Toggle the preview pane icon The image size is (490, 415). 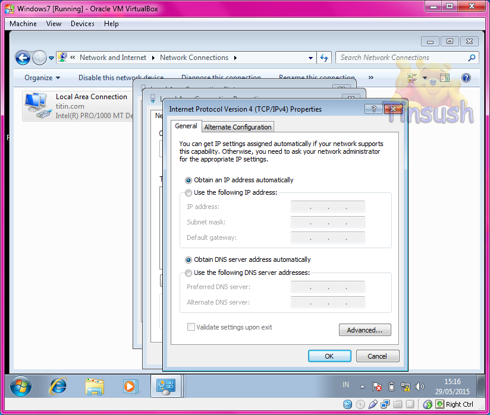pyautogui.click(x=444, y=78)
